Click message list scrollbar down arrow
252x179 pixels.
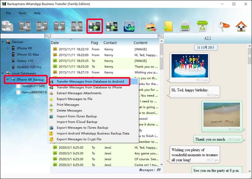point(162,165)
